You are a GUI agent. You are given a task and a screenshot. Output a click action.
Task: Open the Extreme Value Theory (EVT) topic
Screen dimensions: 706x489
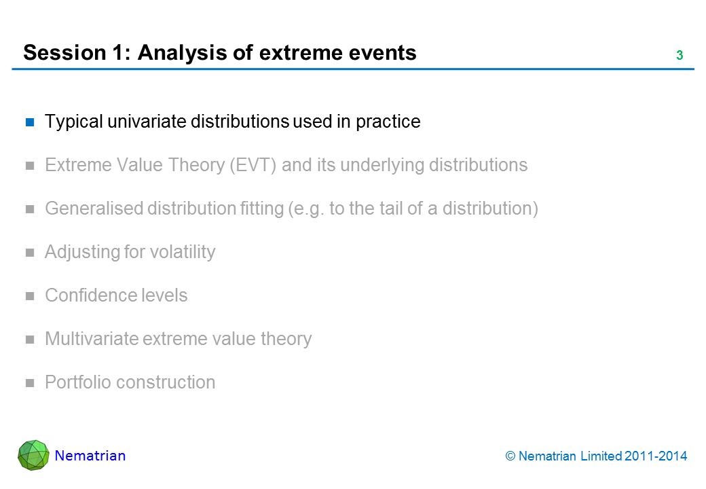(x=286, y=165)
